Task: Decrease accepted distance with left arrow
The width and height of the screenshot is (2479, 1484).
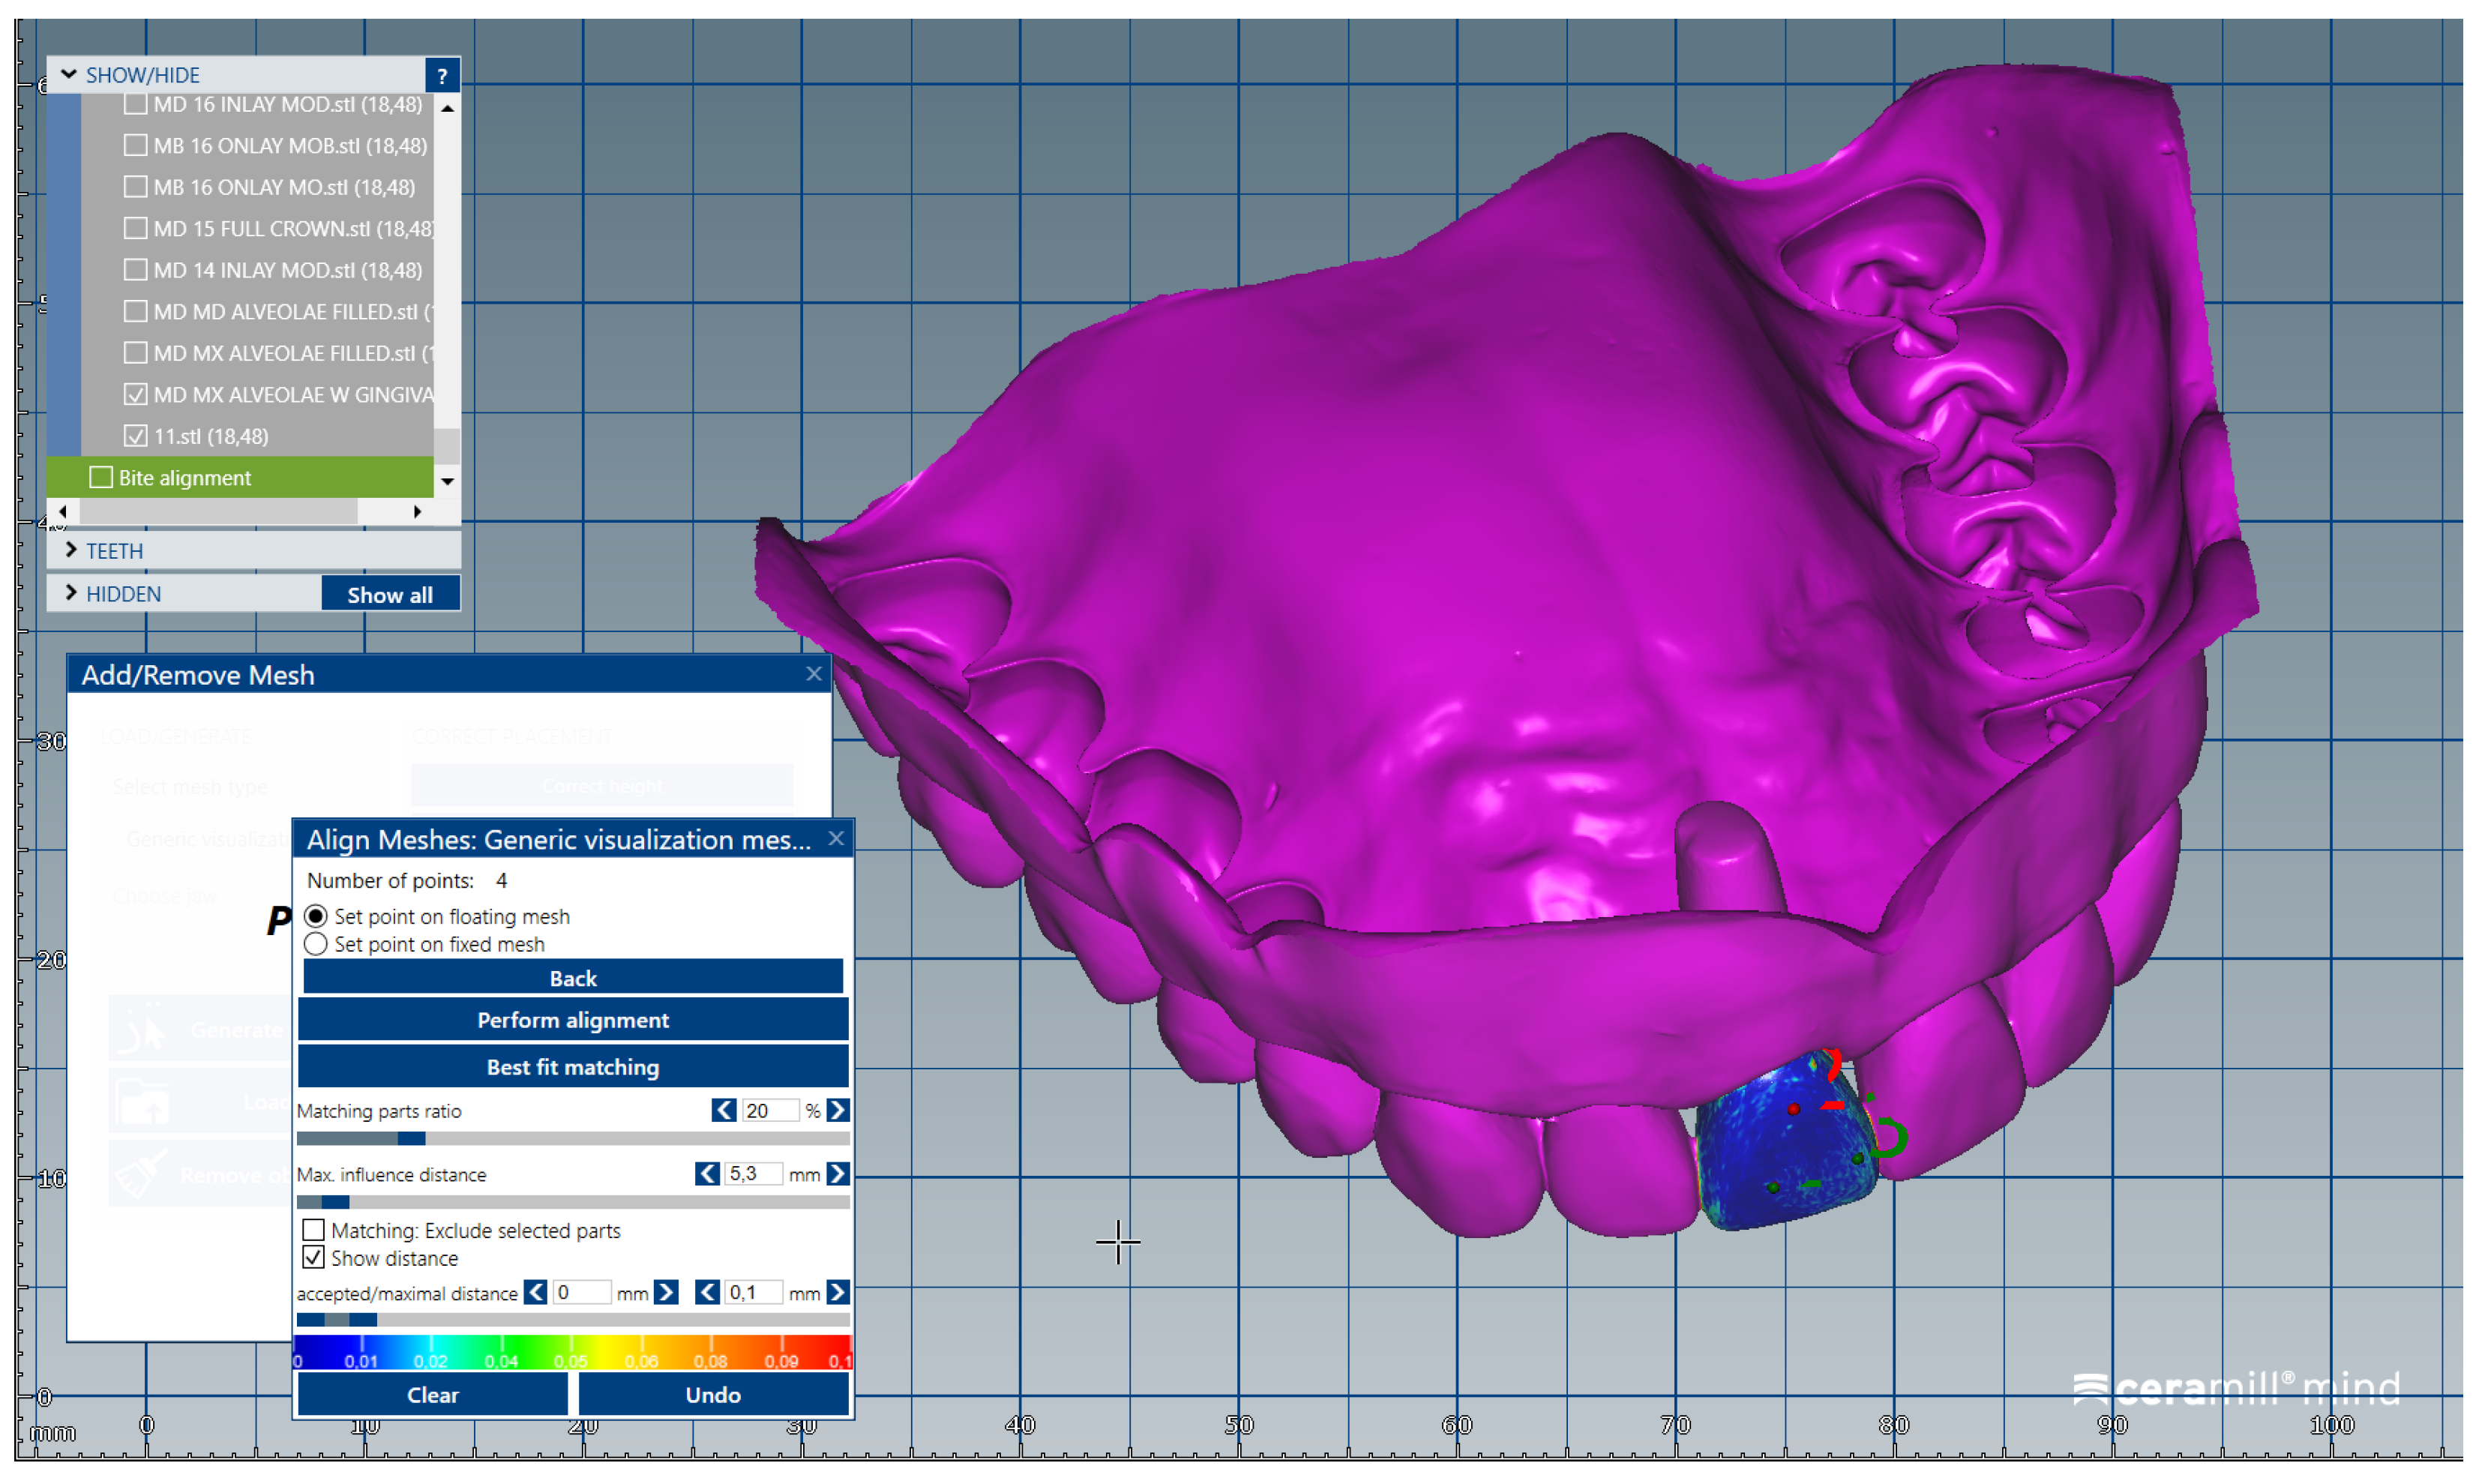Action: [536, 1292]
